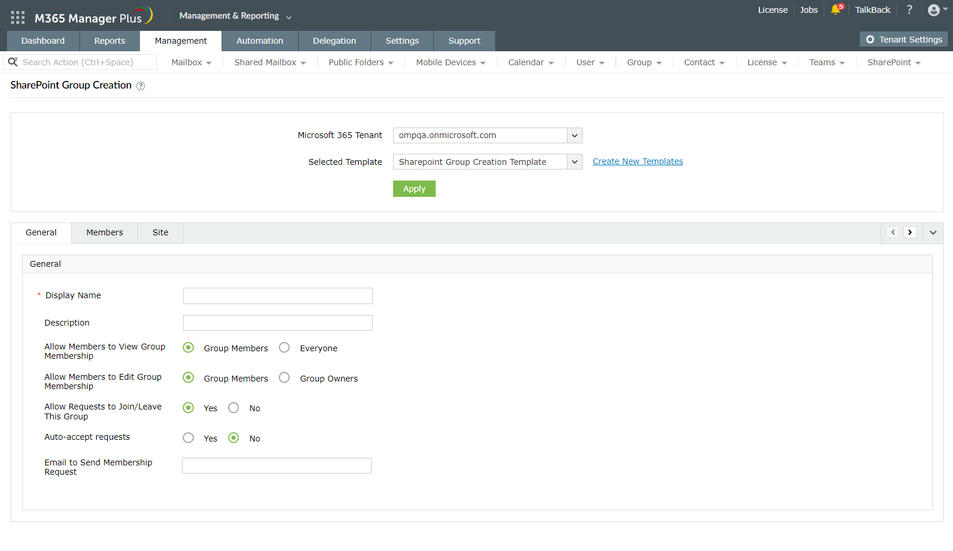Image resolution: width=953 pixels, height=551 pixels.
Task: Open the TalkBack link
Action: 873,10
